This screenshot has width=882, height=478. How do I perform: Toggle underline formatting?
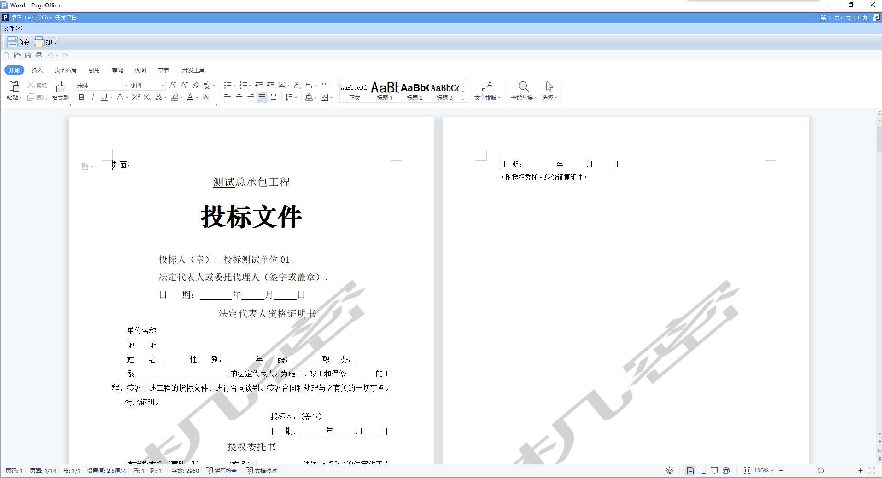104,97
